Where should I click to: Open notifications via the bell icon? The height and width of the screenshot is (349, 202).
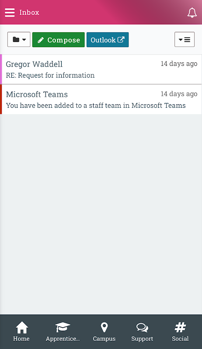coord(192,13)
